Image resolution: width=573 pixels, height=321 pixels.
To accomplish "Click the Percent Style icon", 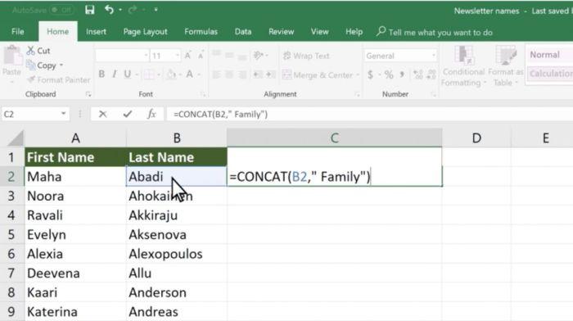I will coord(389,75).
